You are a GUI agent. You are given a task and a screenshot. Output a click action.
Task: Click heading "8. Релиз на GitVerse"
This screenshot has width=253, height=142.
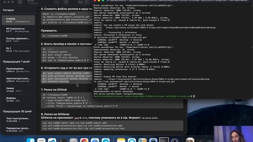pyautogui.click(x=55, y=114)
